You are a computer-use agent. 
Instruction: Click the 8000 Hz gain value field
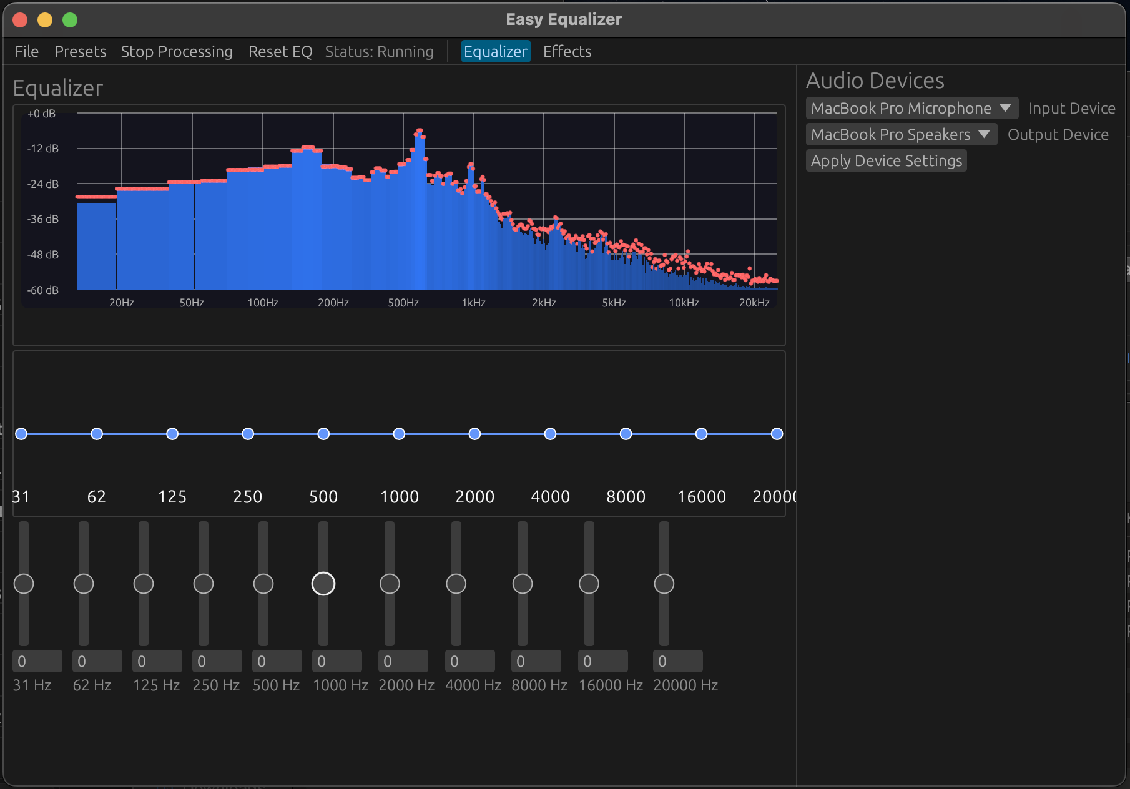[x=536, y=661]
